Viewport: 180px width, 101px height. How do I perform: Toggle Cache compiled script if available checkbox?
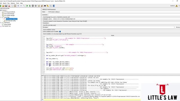click(x=60, y=31)
